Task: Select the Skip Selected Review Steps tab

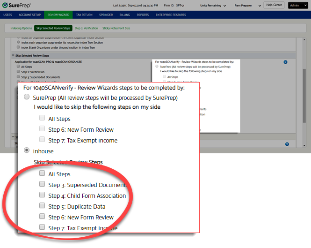Action: click(53, 28)
